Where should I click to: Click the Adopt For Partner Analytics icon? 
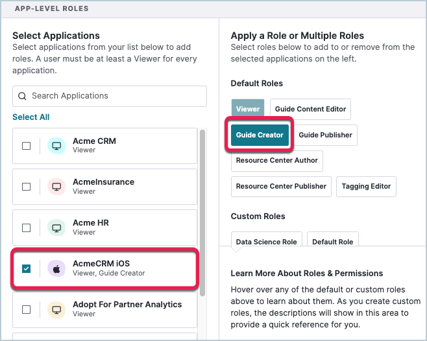(x=56, y=310)
